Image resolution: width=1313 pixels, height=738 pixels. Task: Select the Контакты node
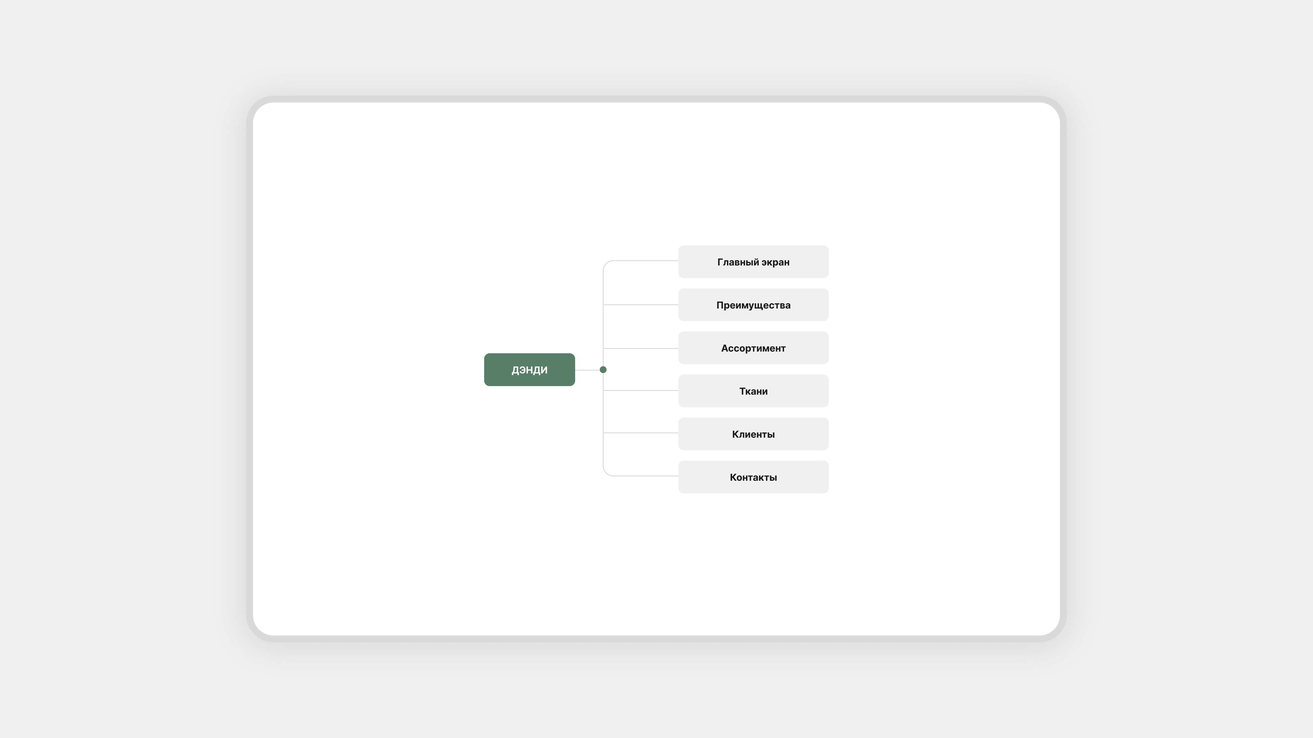(x=753, y=477)
